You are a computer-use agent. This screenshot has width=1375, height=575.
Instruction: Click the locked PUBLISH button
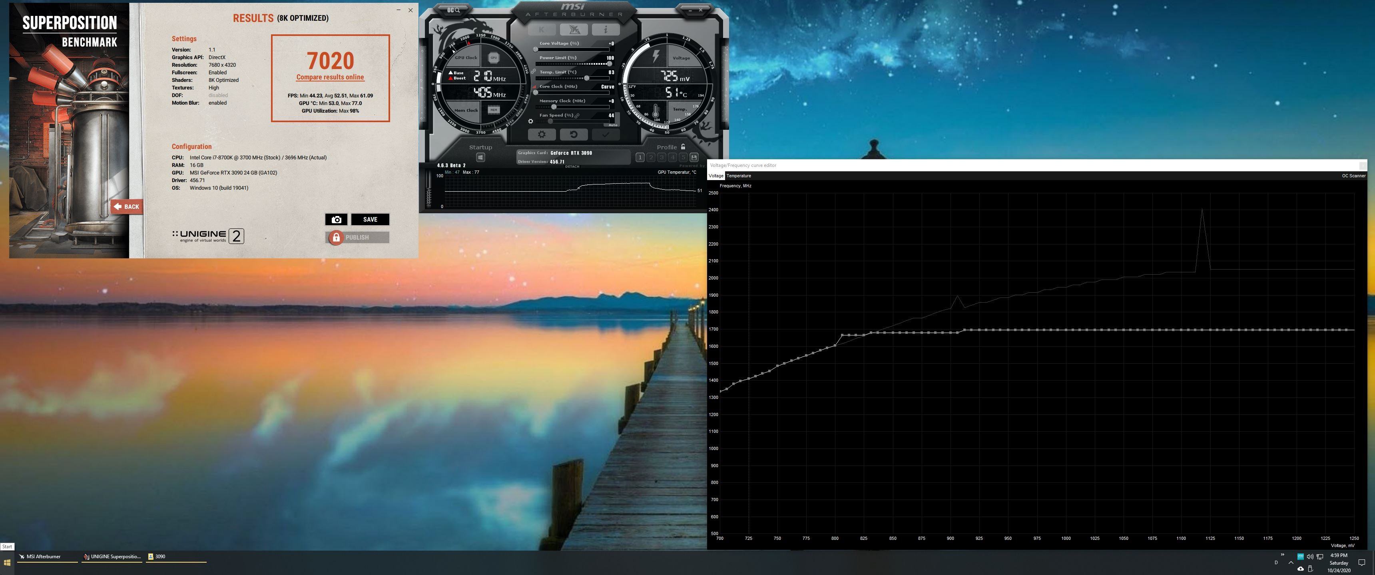[357, 237]
